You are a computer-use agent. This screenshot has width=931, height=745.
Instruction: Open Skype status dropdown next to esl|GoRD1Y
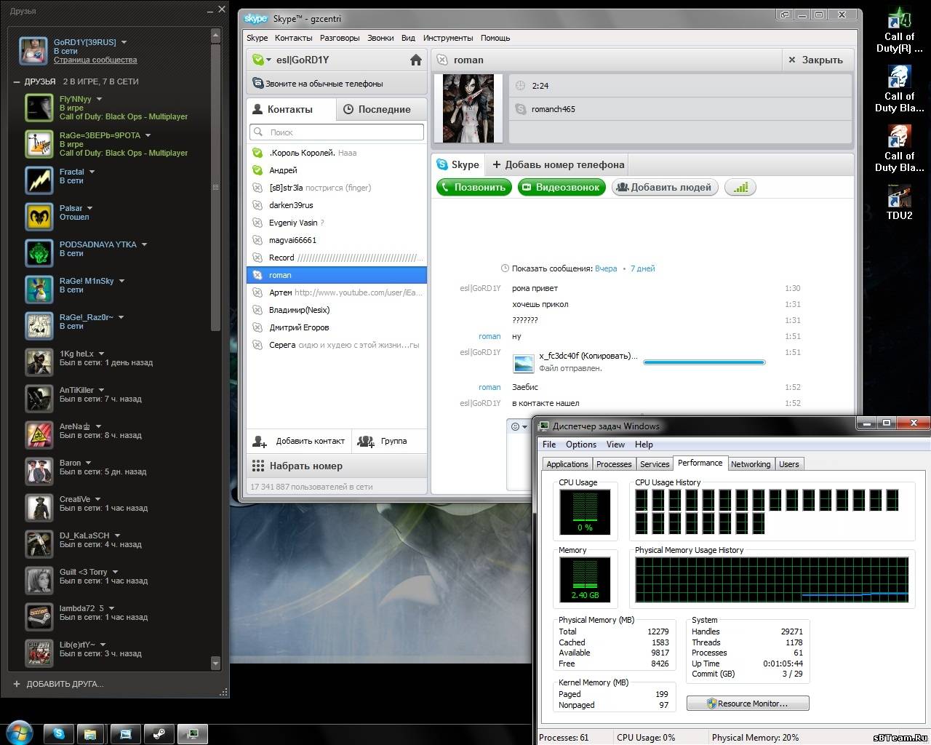[268, 60]
